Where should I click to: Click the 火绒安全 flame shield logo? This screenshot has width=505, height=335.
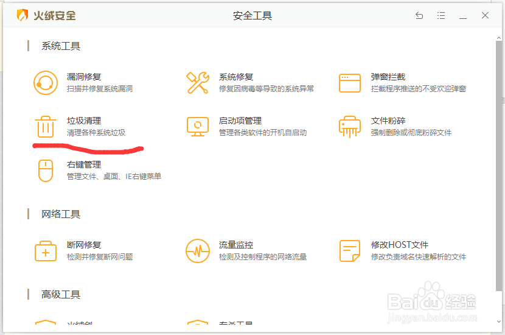tap(23, 15)
